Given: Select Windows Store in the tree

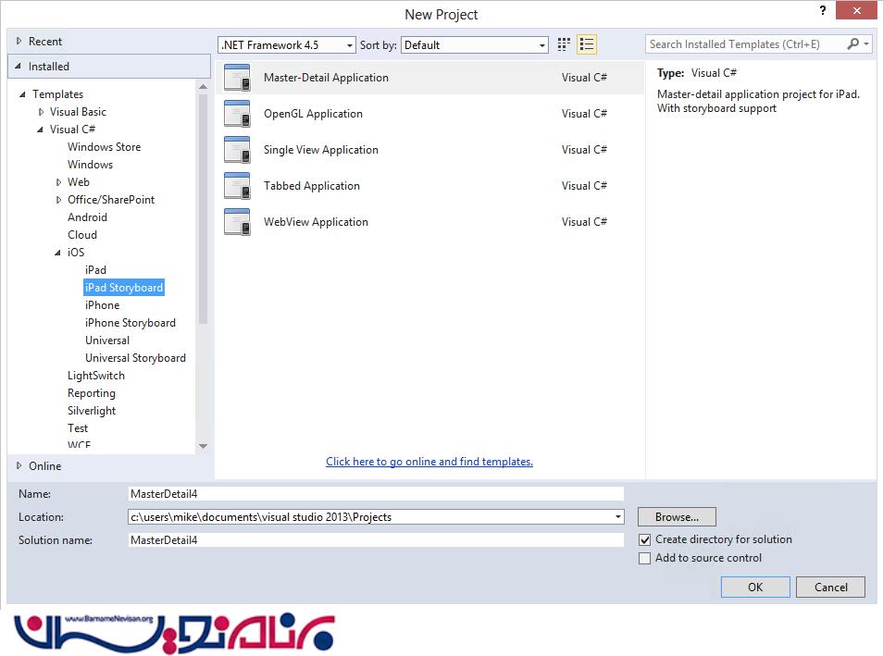Looking at the screenshot, I should click(x=105, y=147).
